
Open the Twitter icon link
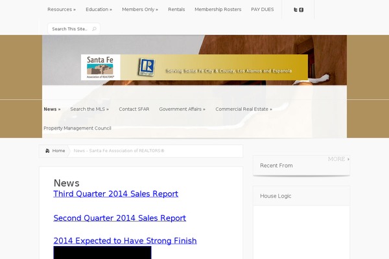296,10
